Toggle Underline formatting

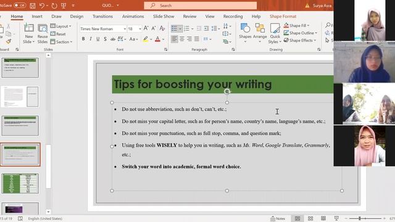[98, 39]
